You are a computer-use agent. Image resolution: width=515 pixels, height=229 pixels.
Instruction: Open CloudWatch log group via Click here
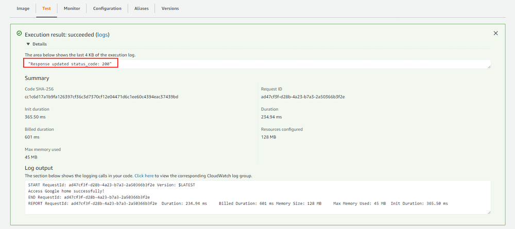[x=144, y=176]
